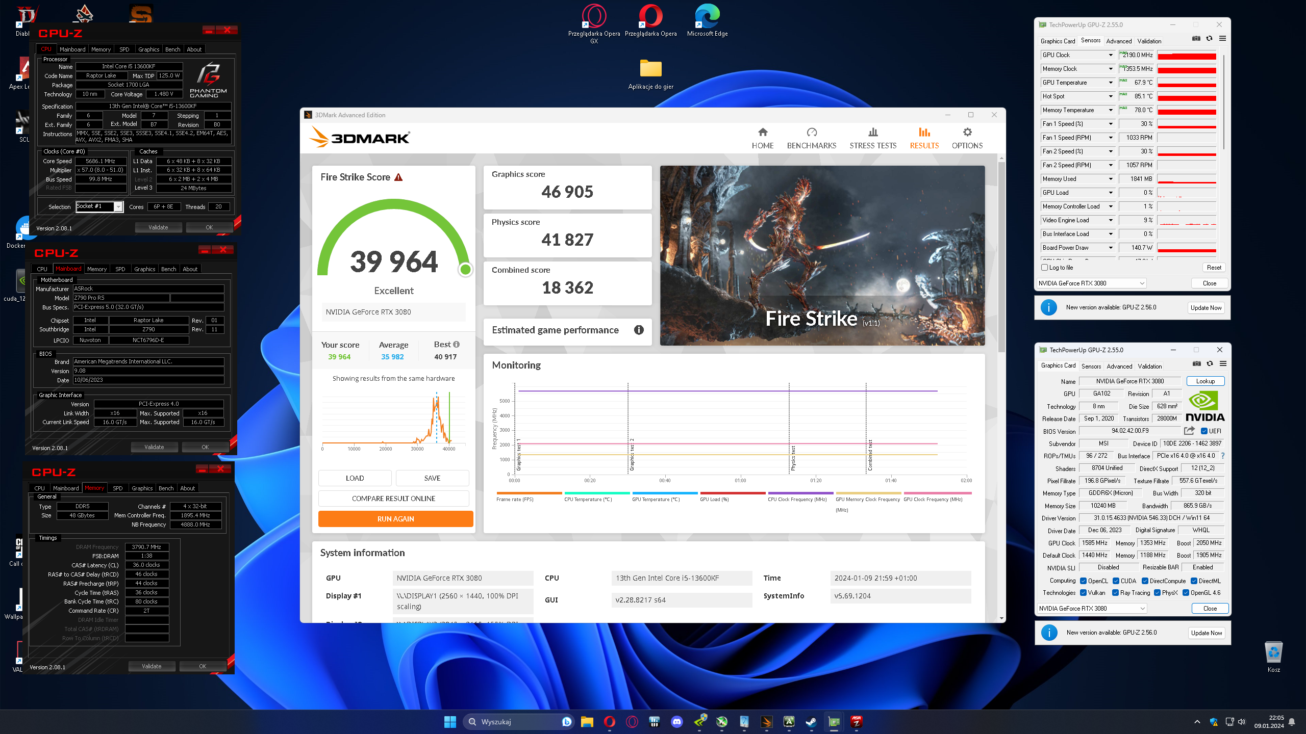The height and width of the screenshot is (734, 1306).
Task: Open the Opera GX desktop shortcut
Action: [594, 24]
